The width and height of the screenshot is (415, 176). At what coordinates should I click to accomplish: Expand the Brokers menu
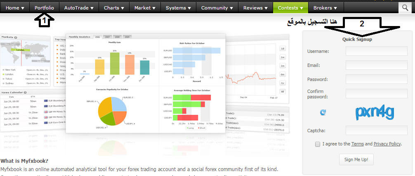(326, 8)
